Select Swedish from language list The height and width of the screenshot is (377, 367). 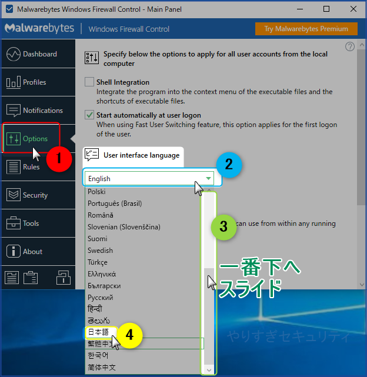tap(143, 251)
